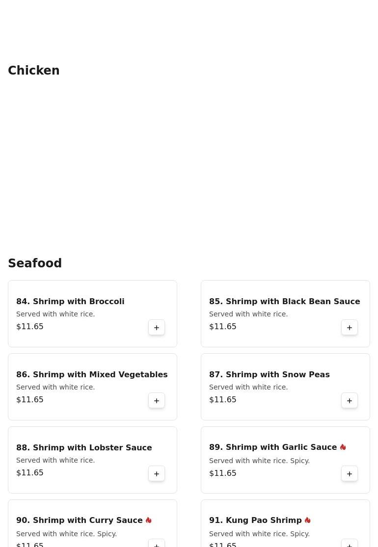Add Shrimp with Garlic Sauce to order
This screenshot has width=378, height=547.
point(350,474)
